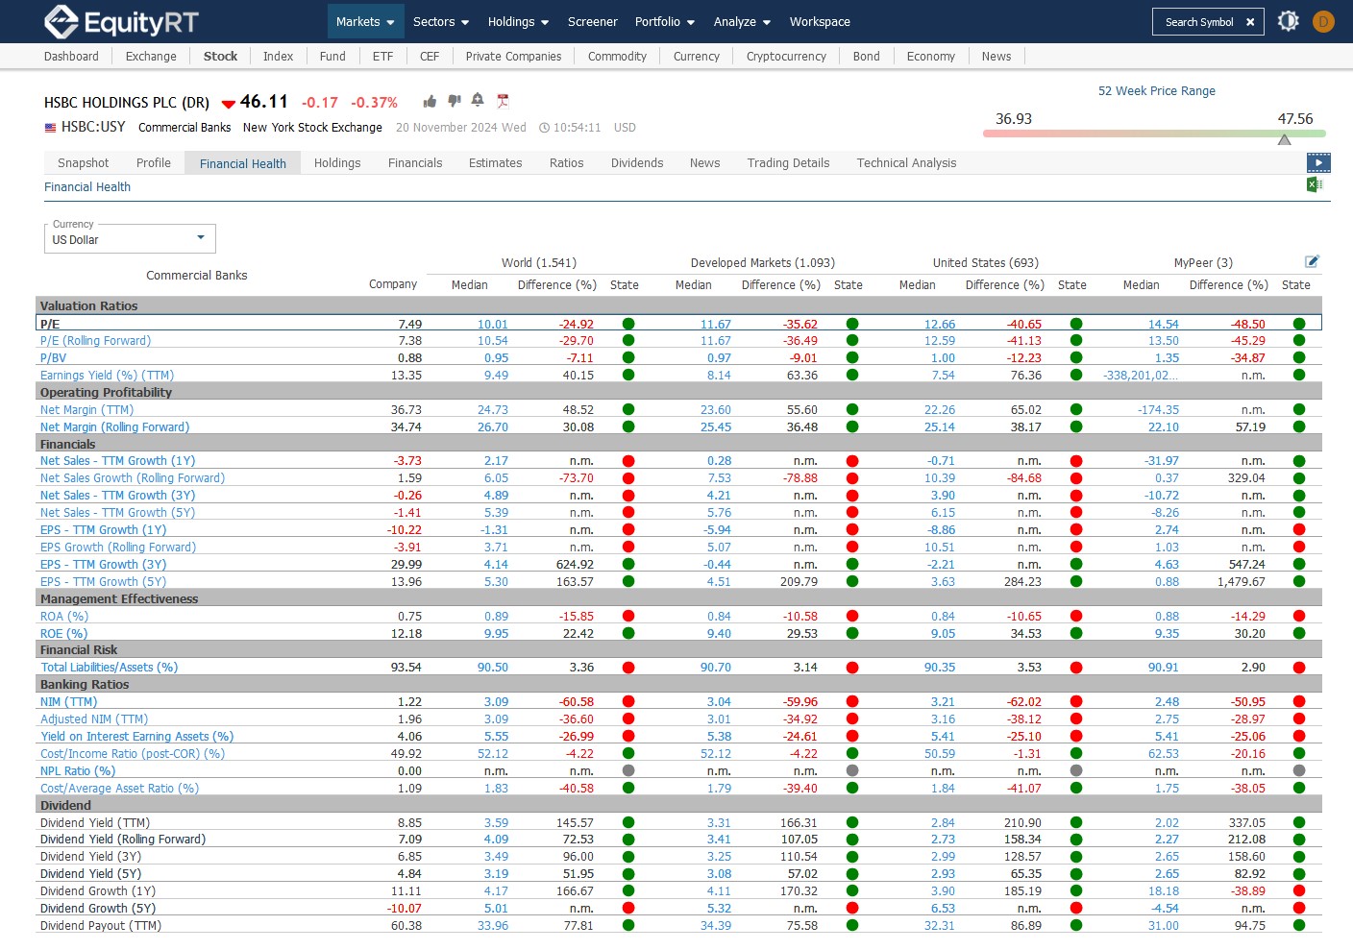Open the Screener menu item

click(x=593, y=21)
